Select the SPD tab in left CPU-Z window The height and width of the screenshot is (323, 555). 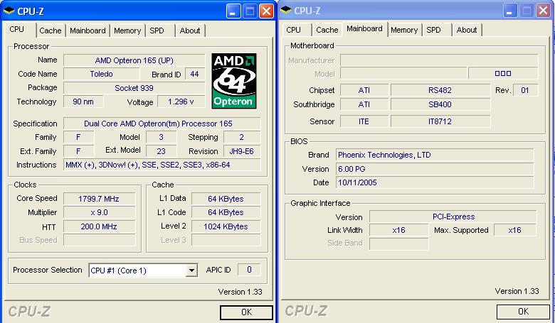157,31
